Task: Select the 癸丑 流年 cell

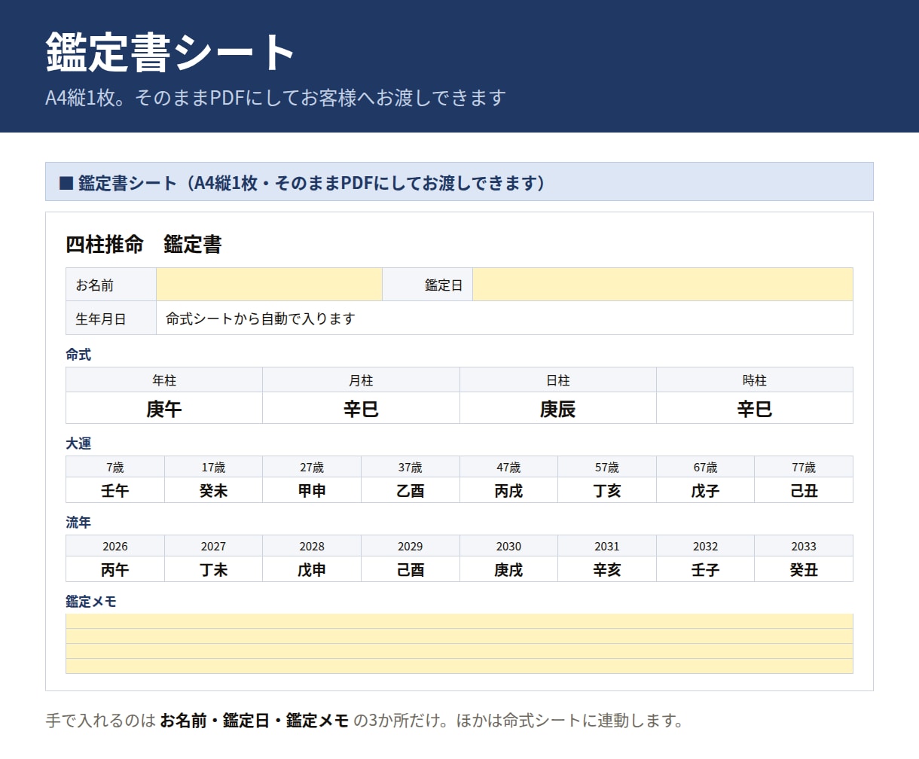Action: pos(804,569)
